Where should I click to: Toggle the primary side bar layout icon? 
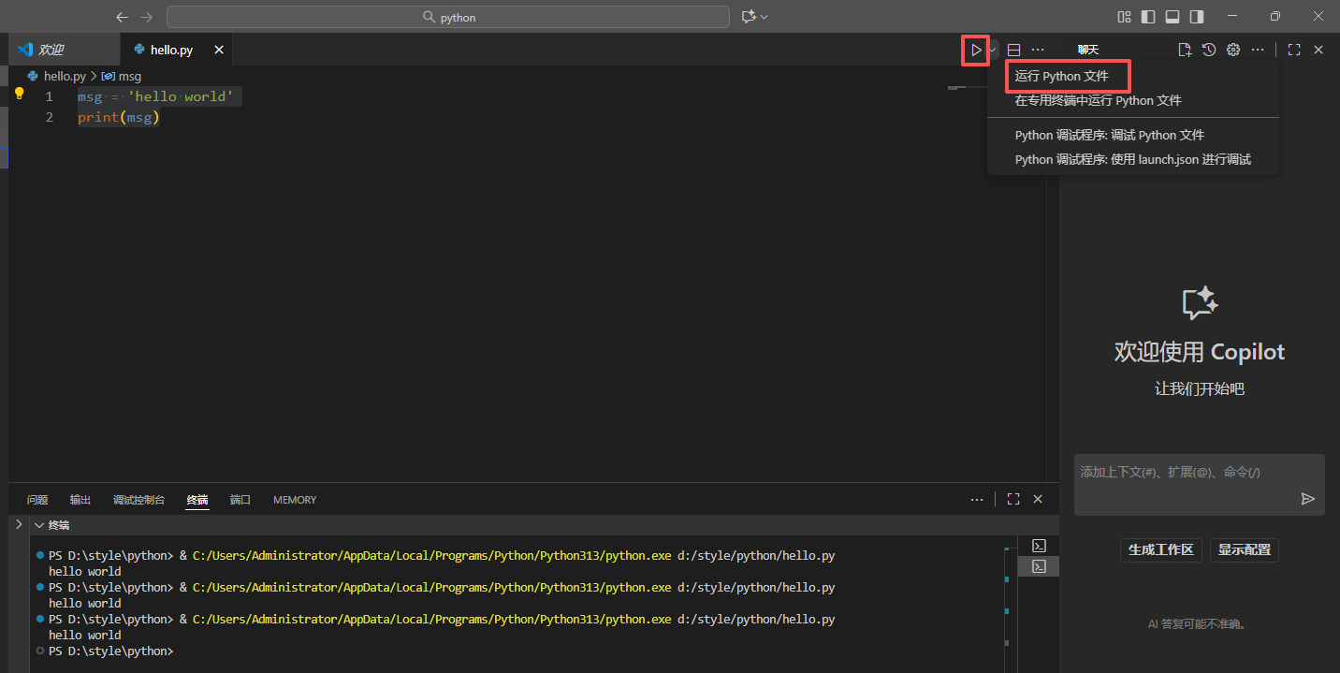point(1148,17)
